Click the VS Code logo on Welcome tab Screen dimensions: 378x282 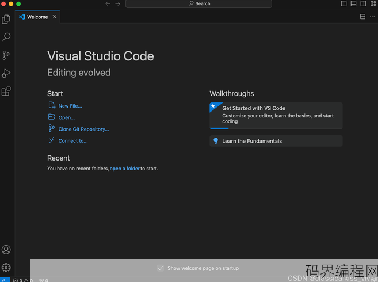pos(22,17)
